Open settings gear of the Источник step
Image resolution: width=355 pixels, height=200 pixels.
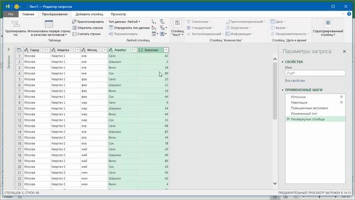(342, 97)
